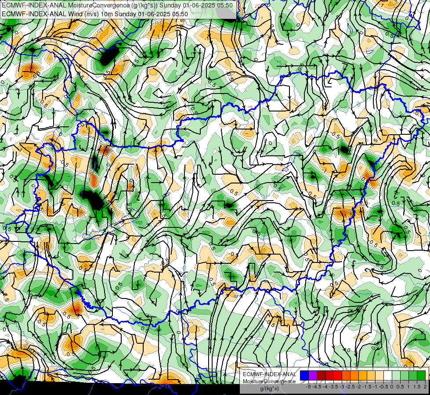This screenshot has height=395, width=430.
Task: Click the purple swatch in the legend
Action: click(313, 376)
